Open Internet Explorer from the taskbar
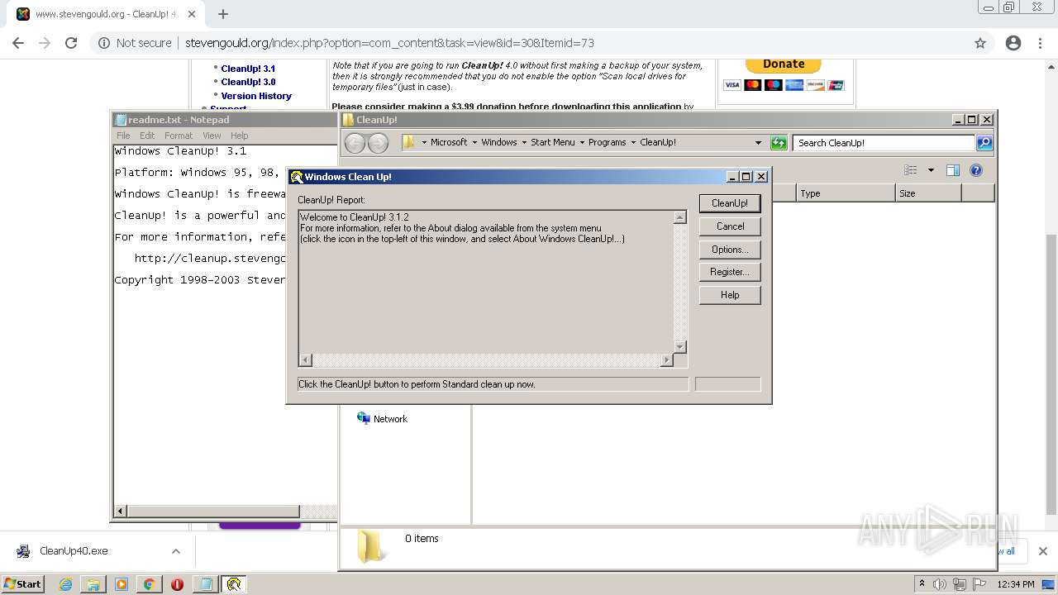Screen dimensions: 1058x595 click(x=66, y=584)
